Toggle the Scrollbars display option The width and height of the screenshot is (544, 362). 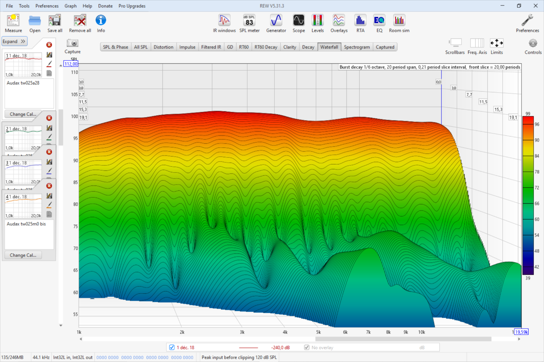tap(455, 43)
